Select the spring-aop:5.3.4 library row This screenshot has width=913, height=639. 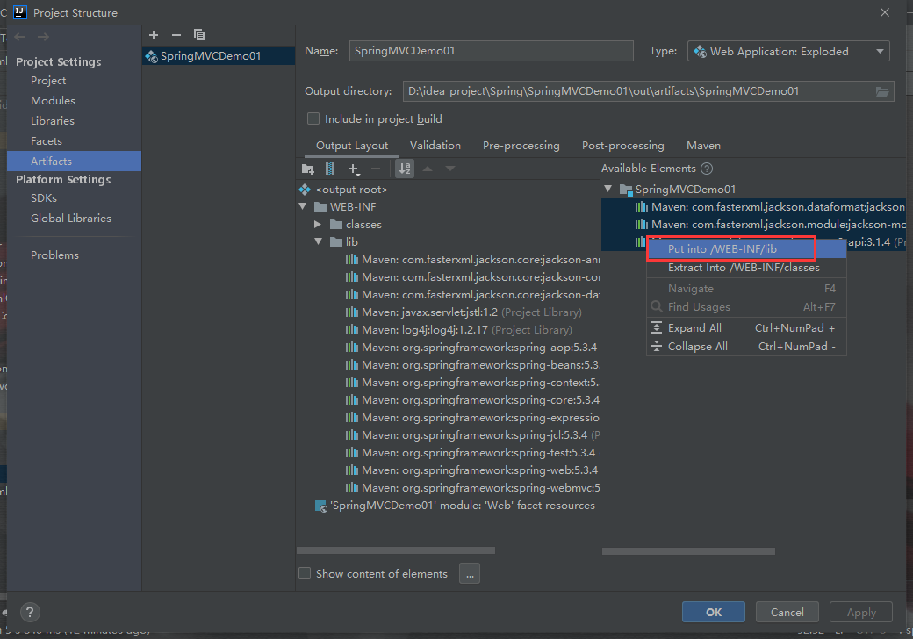point(471,348)
